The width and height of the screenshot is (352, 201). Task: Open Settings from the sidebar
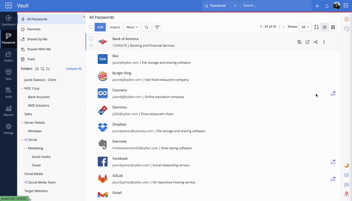point(8,129)
